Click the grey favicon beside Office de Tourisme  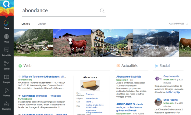click(19, 76)
